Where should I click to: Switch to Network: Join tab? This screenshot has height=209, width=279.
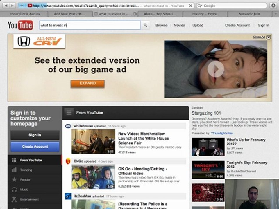click(x=249, y=14)
